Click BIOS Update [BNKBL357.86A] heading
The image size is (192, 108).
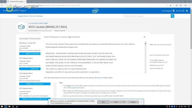[48, 27]
